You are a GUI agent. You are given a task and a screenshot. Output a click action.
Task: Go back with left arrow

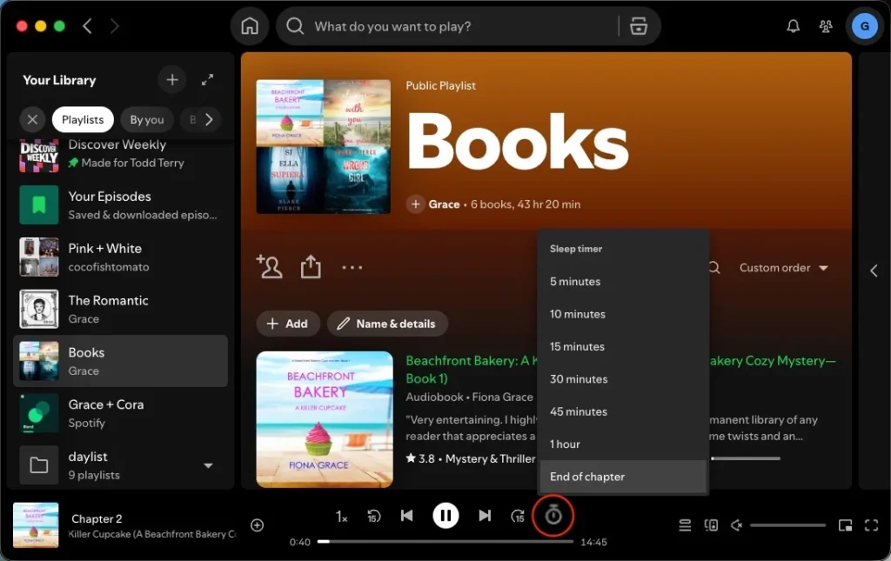(x=88, y=26)
